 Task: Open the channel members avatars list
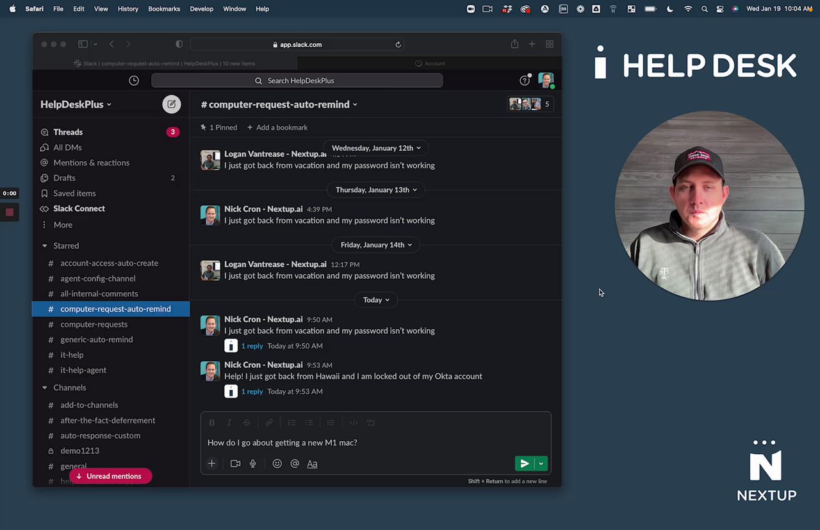pos(529,104)
